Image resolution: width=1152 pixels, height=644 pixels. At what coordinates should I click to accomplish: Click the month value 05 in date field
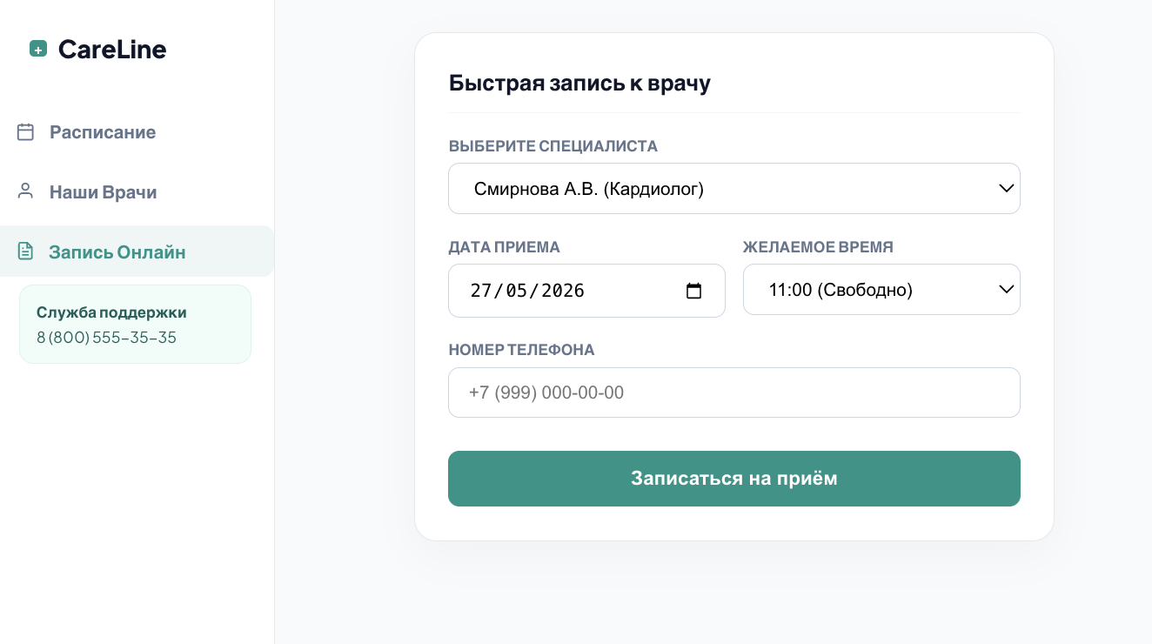coord(517,291)
